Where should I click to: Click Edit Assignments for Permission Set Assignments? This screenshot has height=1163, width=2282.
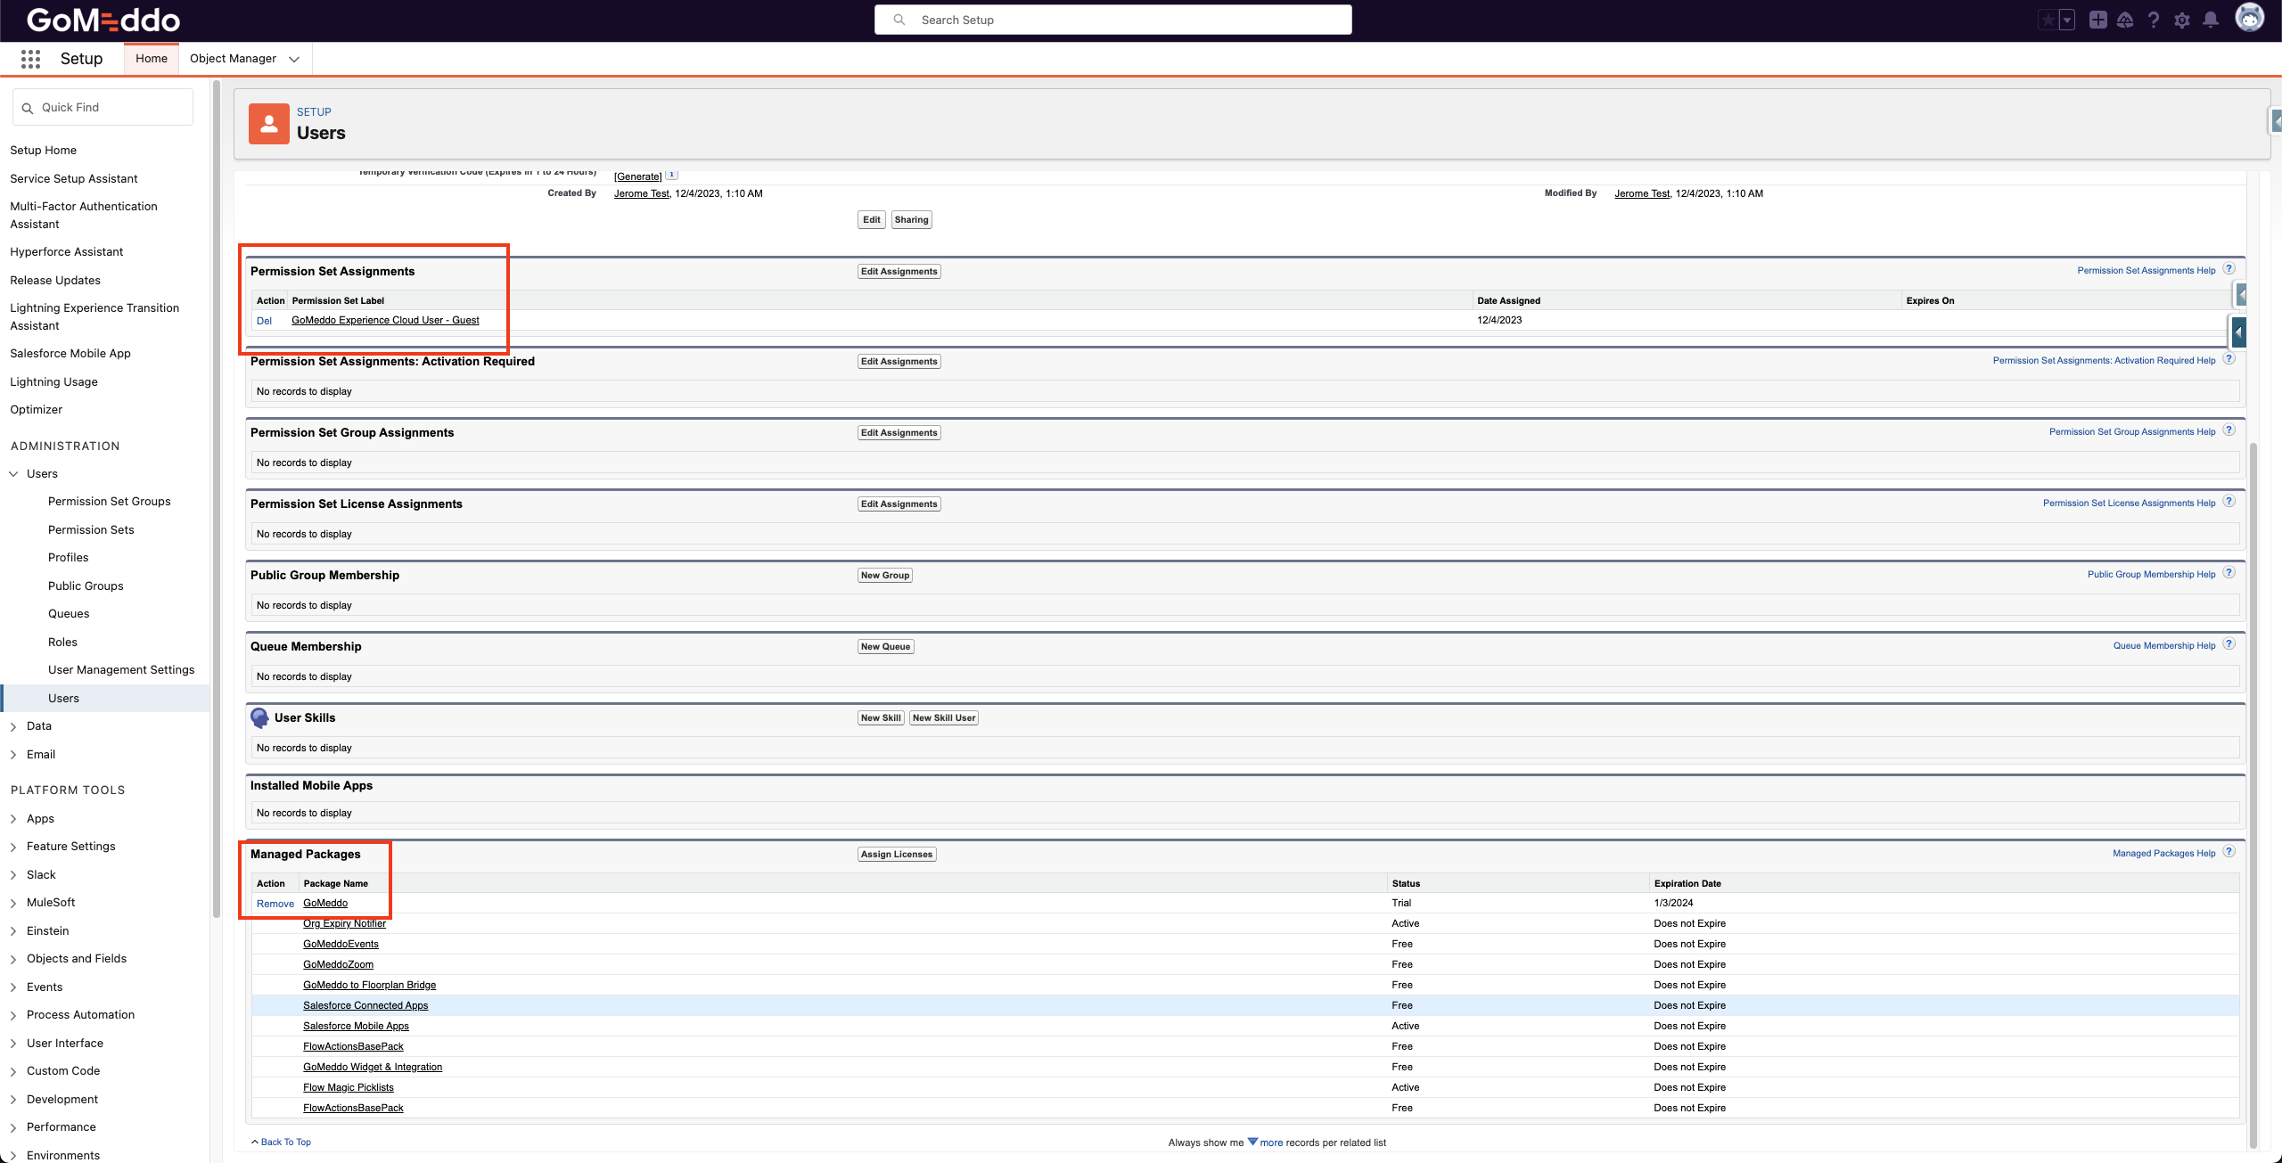pyautogui.click(x=898, y=271)
